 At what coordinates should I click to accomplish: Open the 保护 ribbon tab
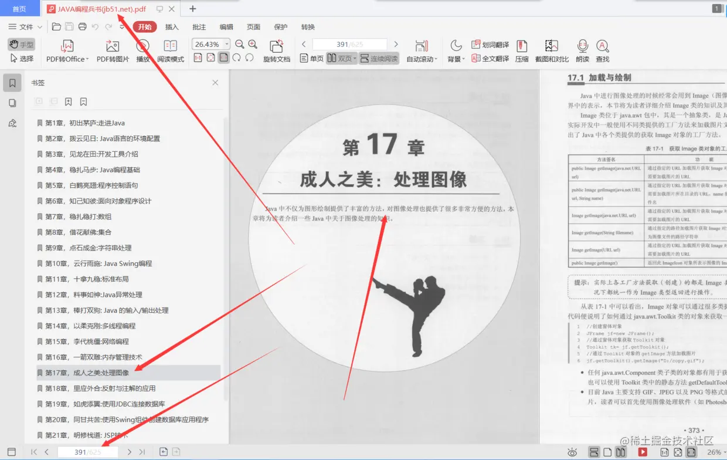pos(281,26)
